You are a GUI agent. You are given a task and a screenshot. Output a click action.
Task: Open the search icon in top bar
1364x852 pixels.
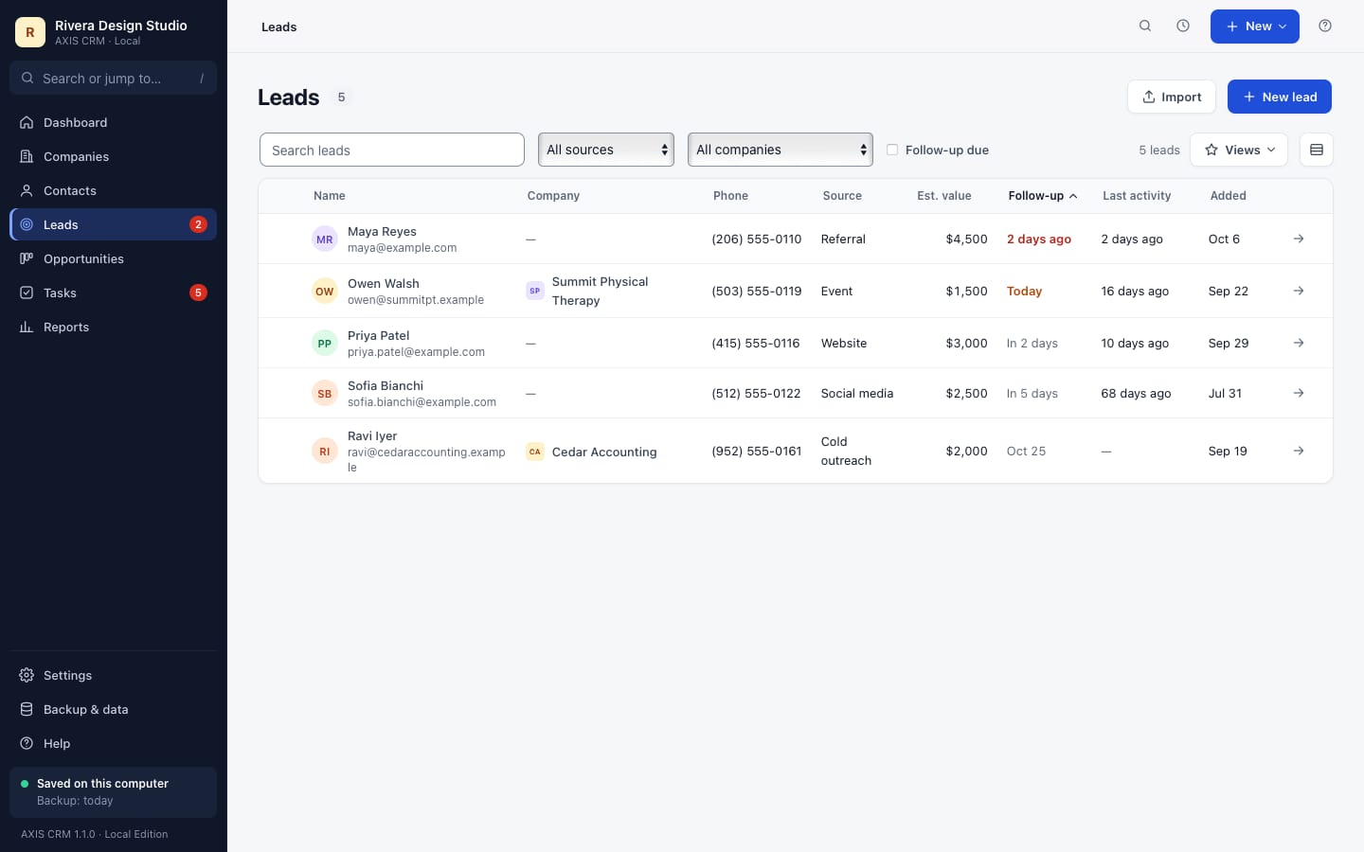1145,27
